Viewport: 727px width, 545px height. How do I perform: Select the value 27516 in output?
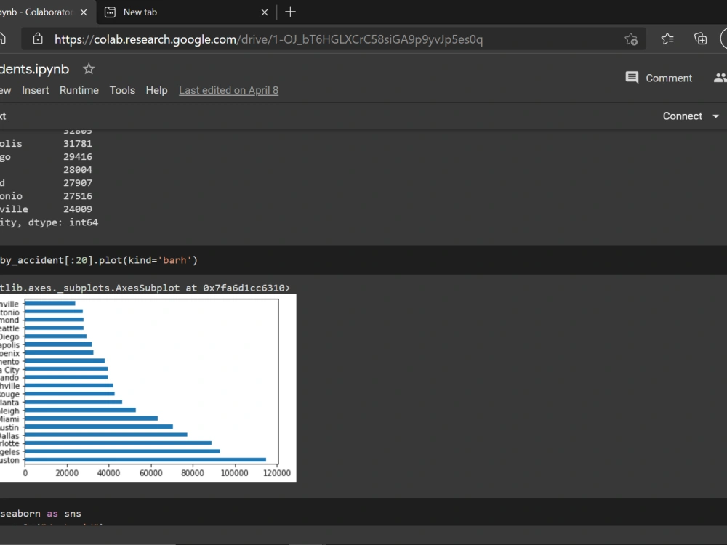click(78, 196)
